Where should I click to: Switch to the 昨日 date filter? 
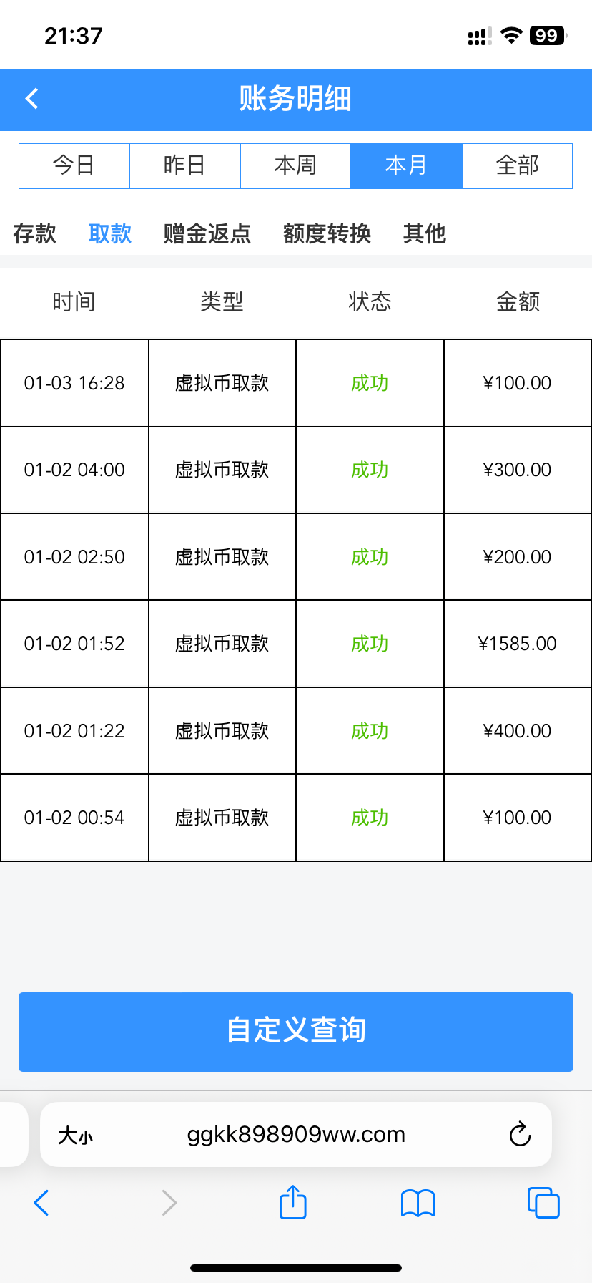tap(184, 165)
